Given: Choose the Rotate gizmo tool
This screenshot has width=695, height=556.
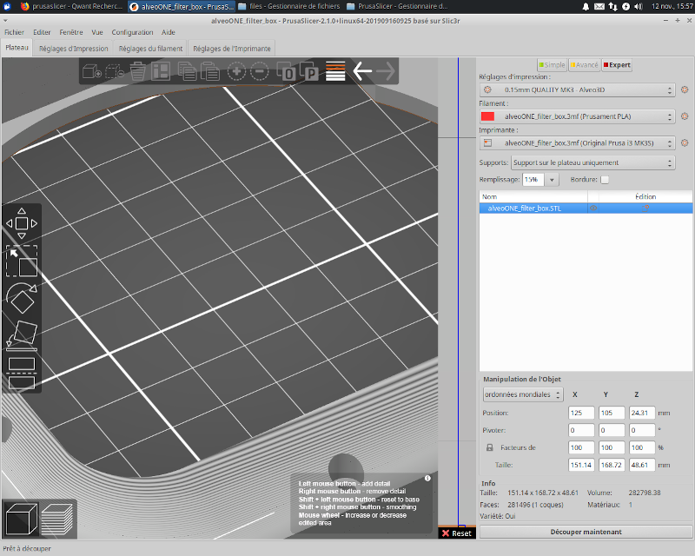Looking at the screenshot, I should point(22,297).
